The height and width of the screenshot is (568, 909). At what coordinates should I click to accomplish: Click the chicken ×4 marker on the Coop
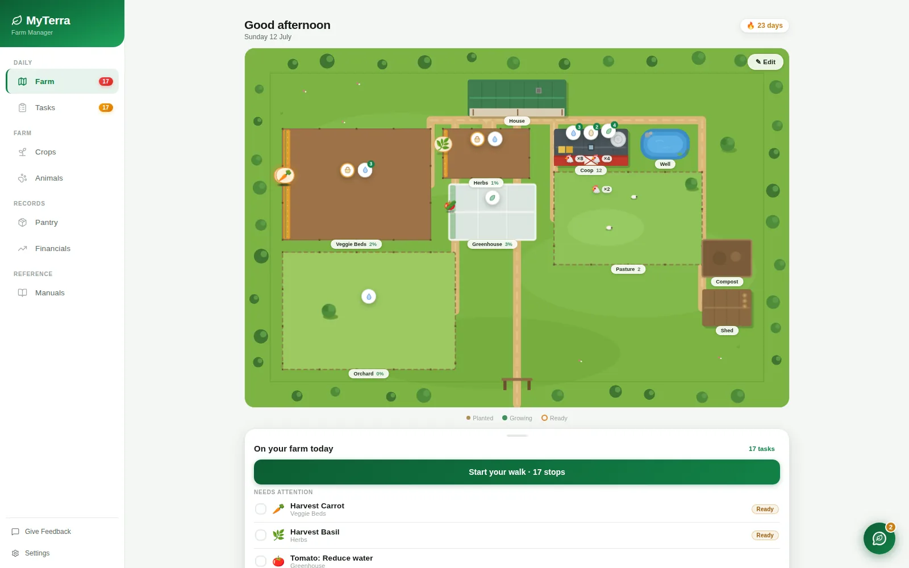click(x=602, y=159)
